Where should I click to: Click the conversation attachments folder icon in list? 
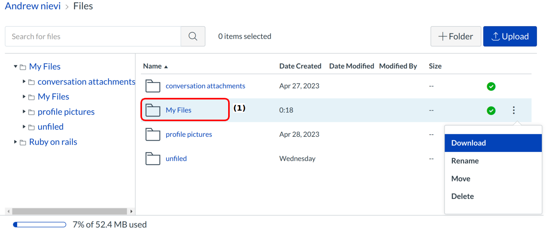pyautogui.click(x=153, y=86)
